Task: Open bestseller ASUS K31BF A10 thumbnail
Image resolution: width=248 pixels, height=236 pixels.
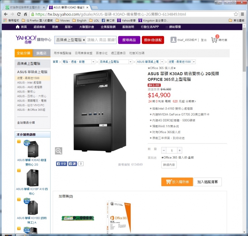Action: click(33, 178)
